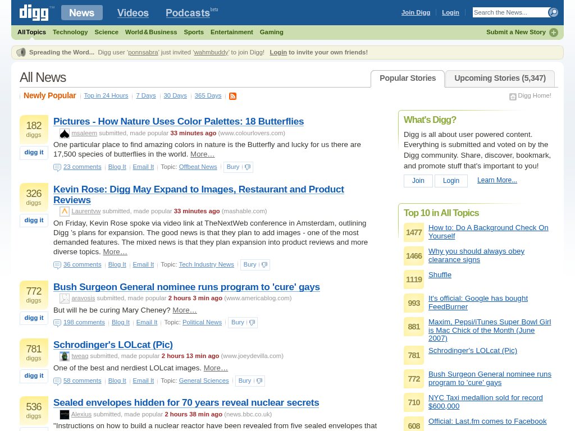This screenshot has width=575, height=431.
Task: Click Email It under Schrodinger's LOLcat story
Action: (143, 380)
